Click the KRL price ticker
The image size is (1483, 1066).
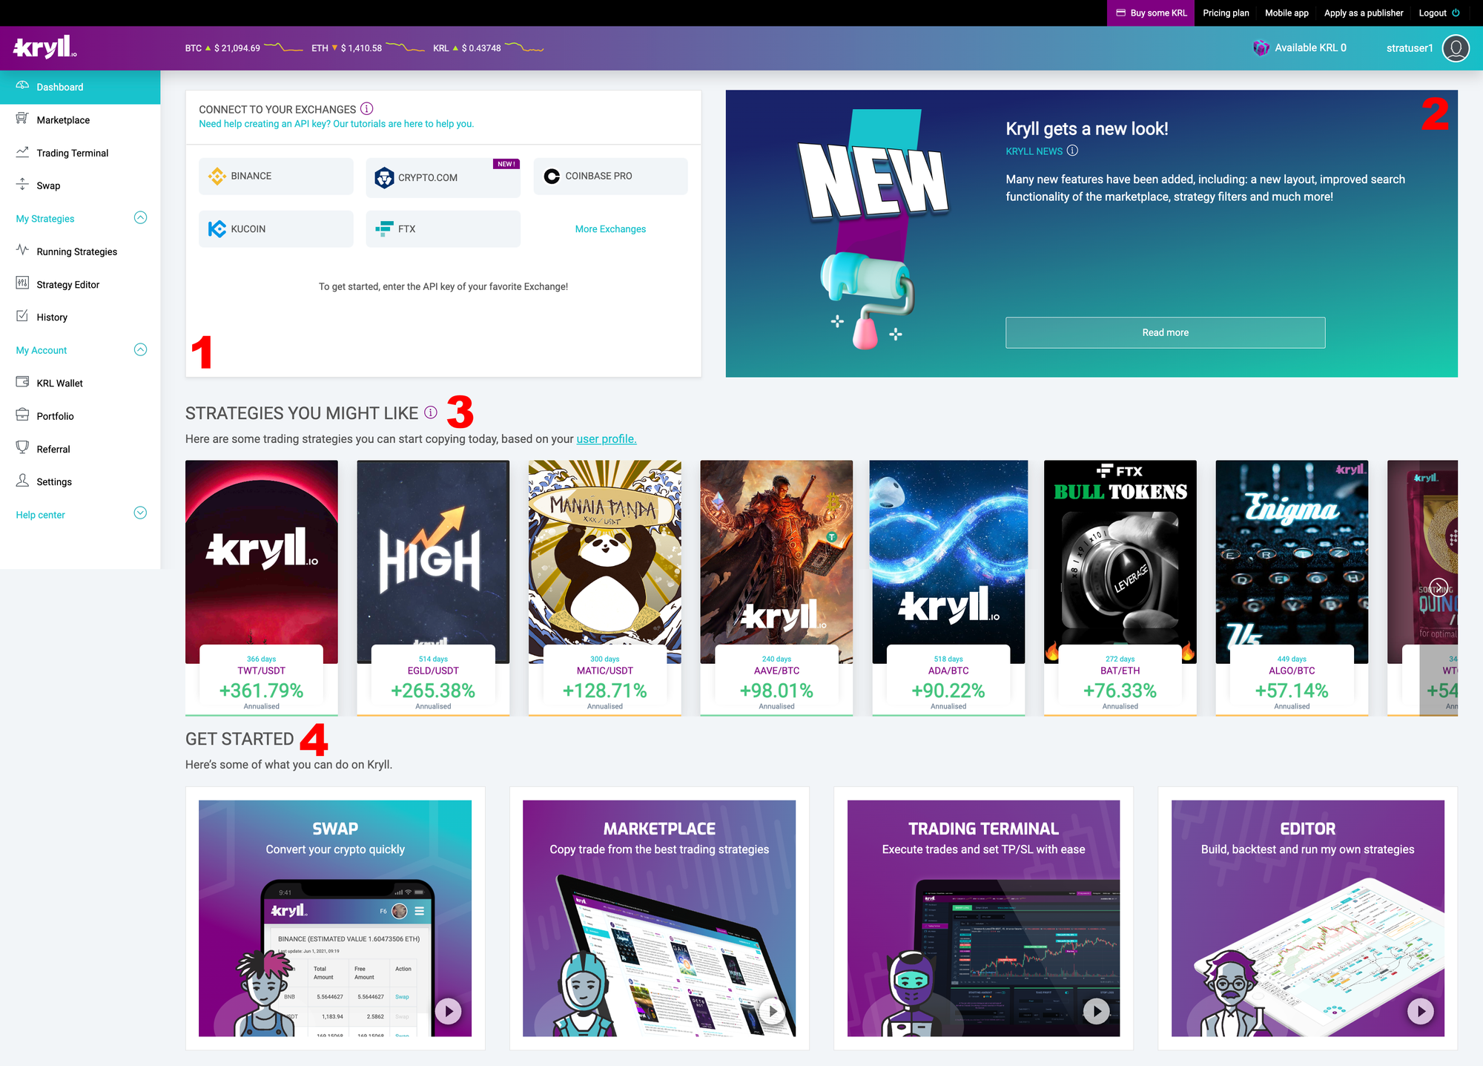click(488, 48)
